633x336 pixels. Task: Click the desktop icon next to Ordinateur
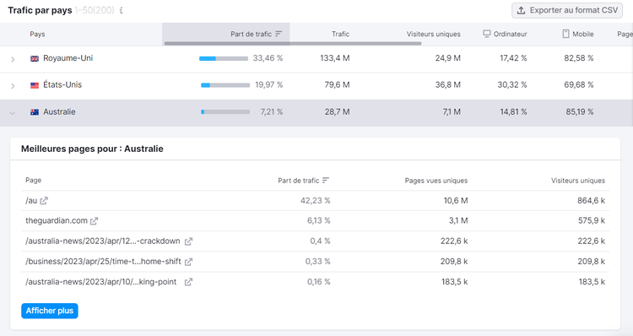pyautogui.click(x=487, y=34)
